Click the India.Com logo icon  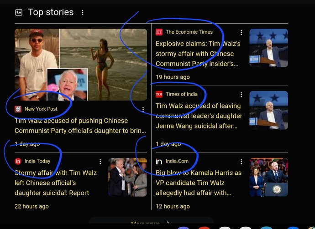click(159, 162)
